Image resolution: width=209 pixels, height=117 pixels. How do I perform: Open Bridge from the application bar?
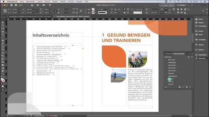tap(11, 5)
